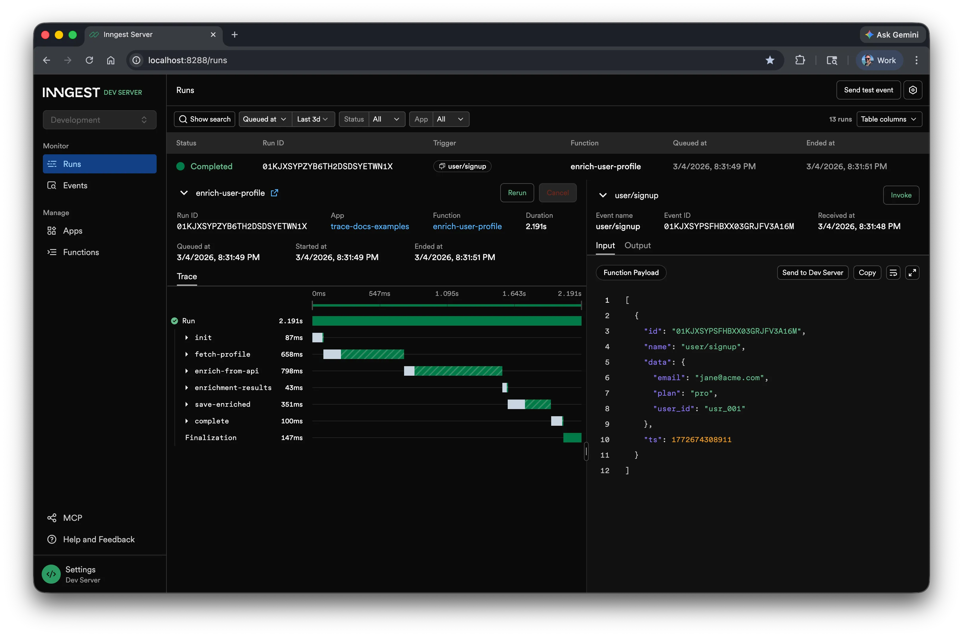This screenshot has height=637, width=963.
Task: Collapse the enrich-user-profile run details
Action: (184, 192)
